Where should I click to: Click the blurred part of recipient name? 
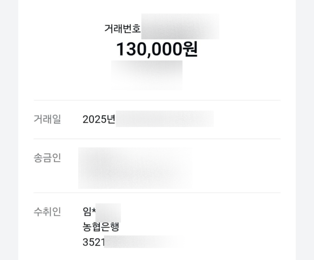point(108,213)
